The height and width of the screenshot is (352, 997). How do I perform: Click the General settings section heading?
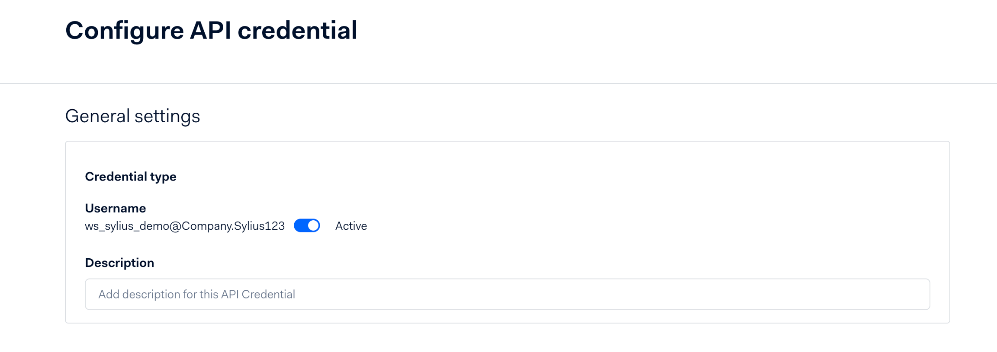132,116
